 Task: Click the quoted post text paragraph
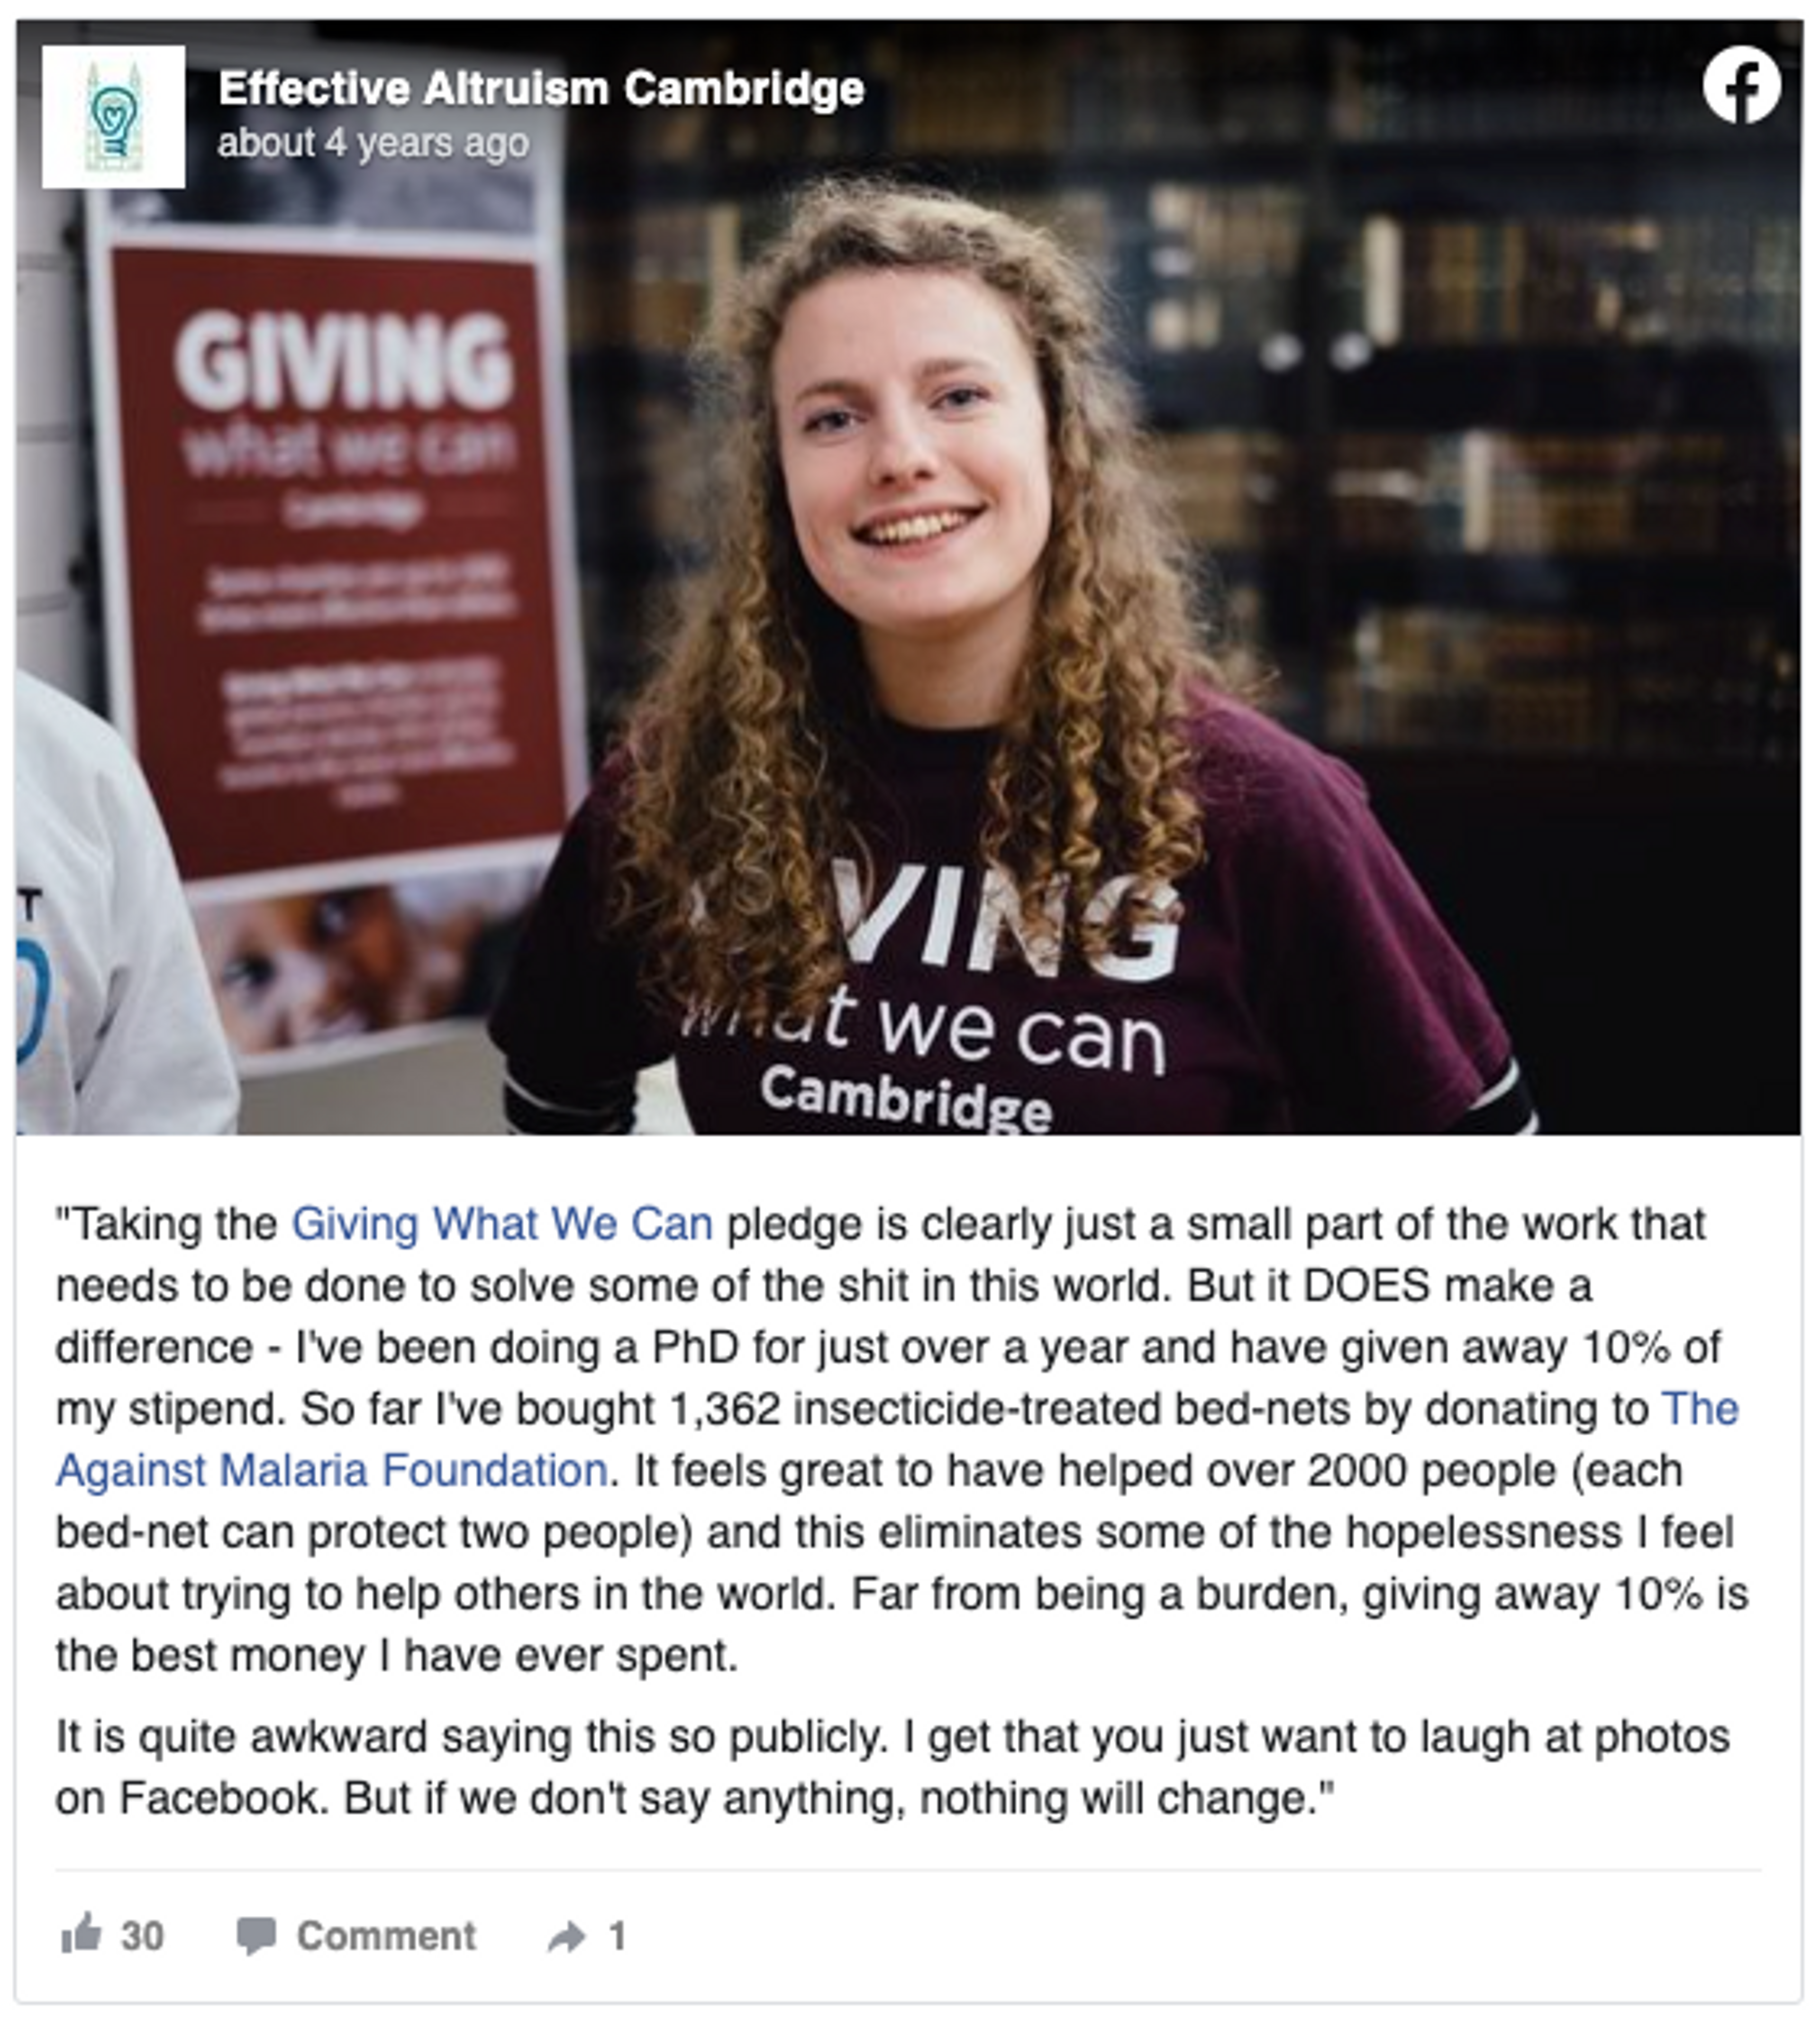point(901,1439)
